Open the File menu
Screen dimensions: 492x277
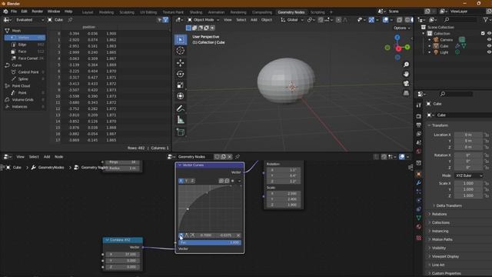click(14, 12)
